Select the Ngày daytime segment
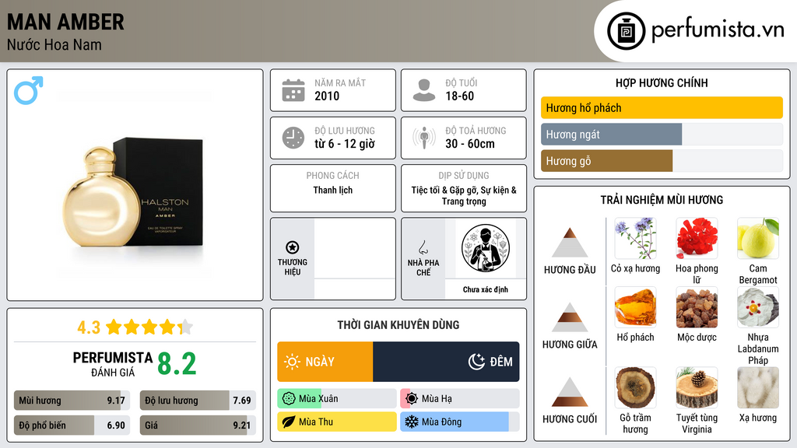Image resolution: width=797 pixels, height=448 pixels. click(x=325, y=362)
